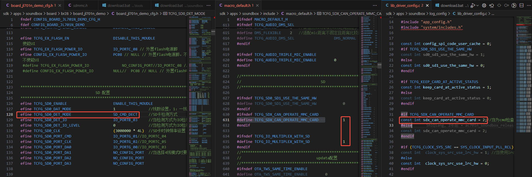Click the vertical scrollbar thumb in board_jl701n_demo_cfg.h editor

(x=213, y=32)
